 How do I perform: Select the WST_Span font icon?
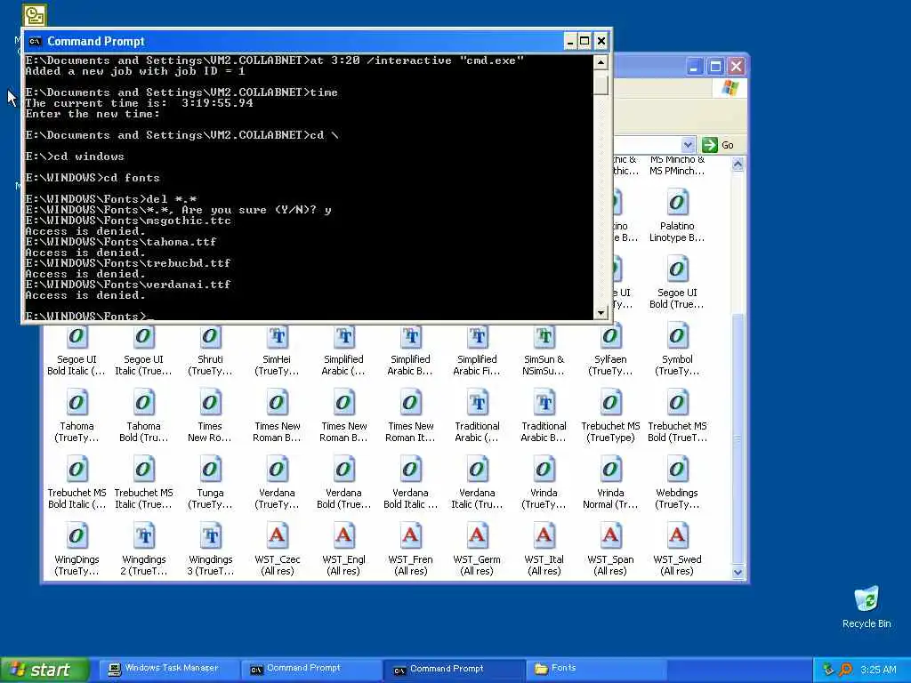coord(610,536)
